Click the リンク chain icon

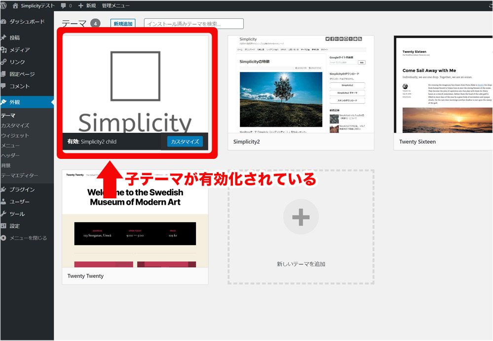tap(3, 62)
